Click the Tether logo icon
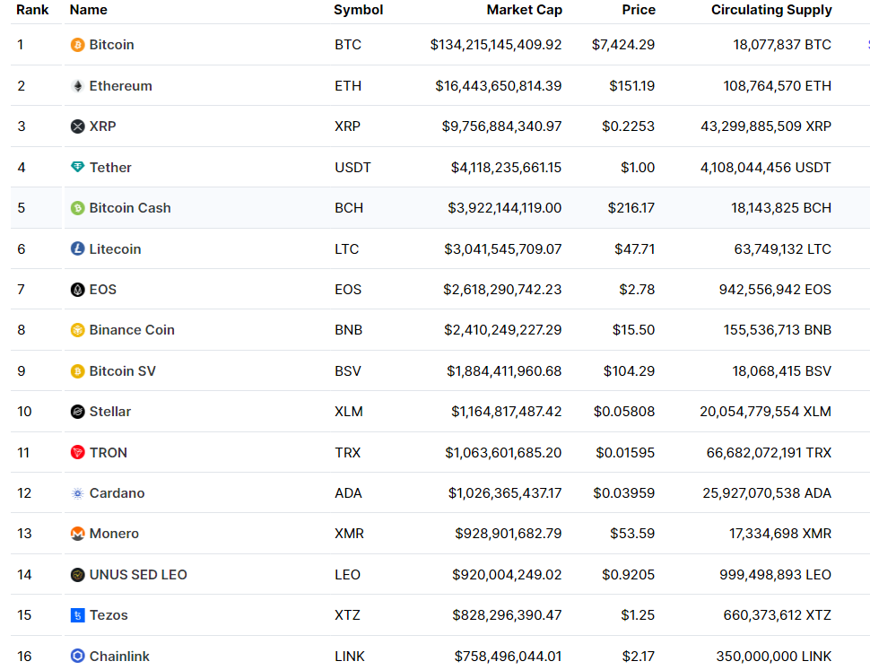Viewport: 870px width, 670px height. click(x=78, y=167)
